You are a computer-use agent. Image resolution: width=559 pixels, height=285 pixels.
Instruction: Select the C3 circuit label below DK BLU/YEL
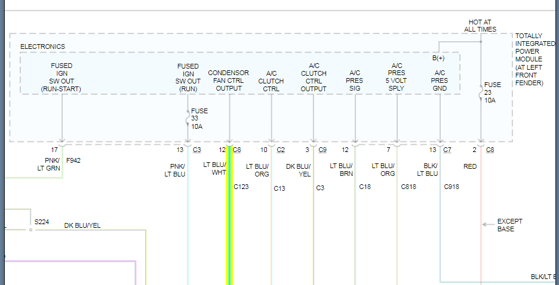(320, 188)
